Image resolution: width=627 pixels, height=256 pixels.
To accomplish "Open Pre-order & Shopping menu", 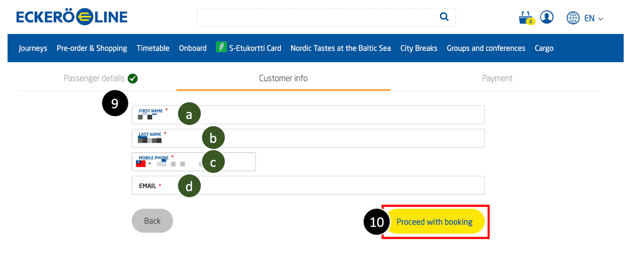I will point(92,48).
